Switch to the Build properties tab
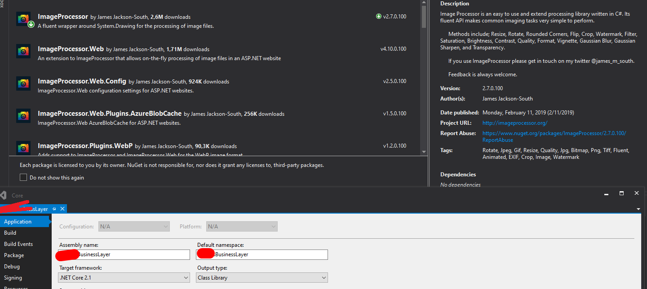Screen dimensions: 647x289 coord(24,233)
